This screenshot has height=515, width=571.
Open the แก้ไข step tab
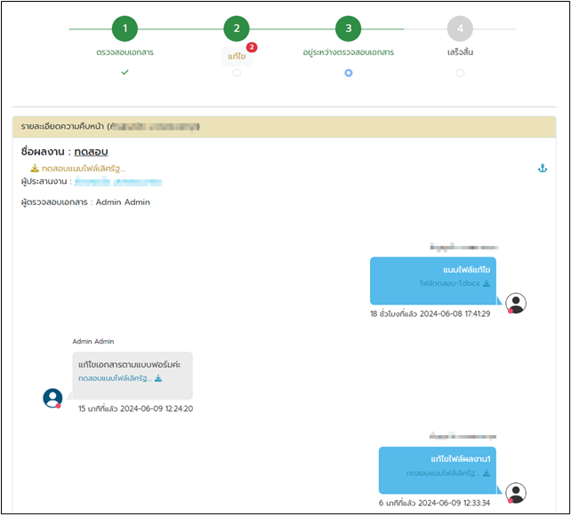click(x=237, y=56)
